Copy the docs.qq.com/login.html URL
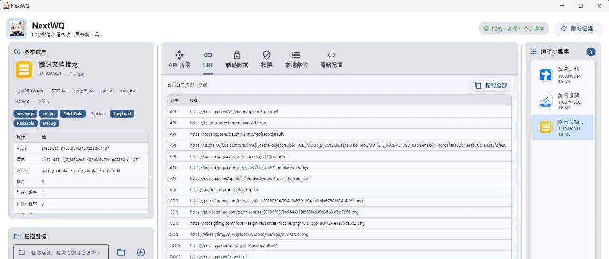Screen dimensions: 609x259 point(218,256)
